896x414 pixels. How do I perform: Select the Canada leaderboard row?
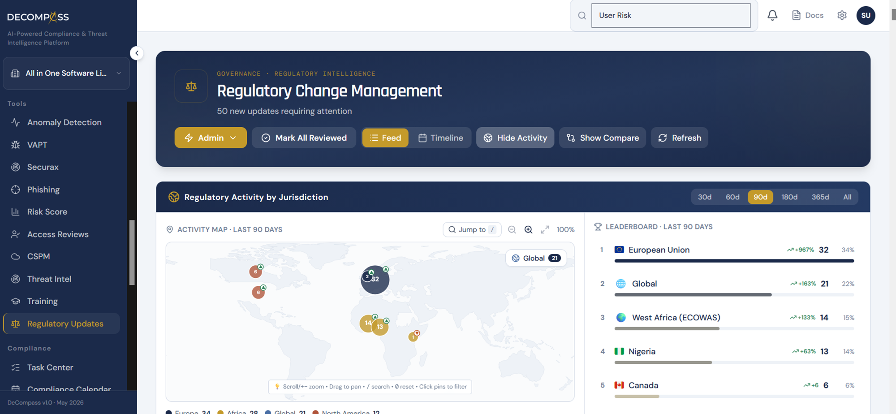click(727, 389)
